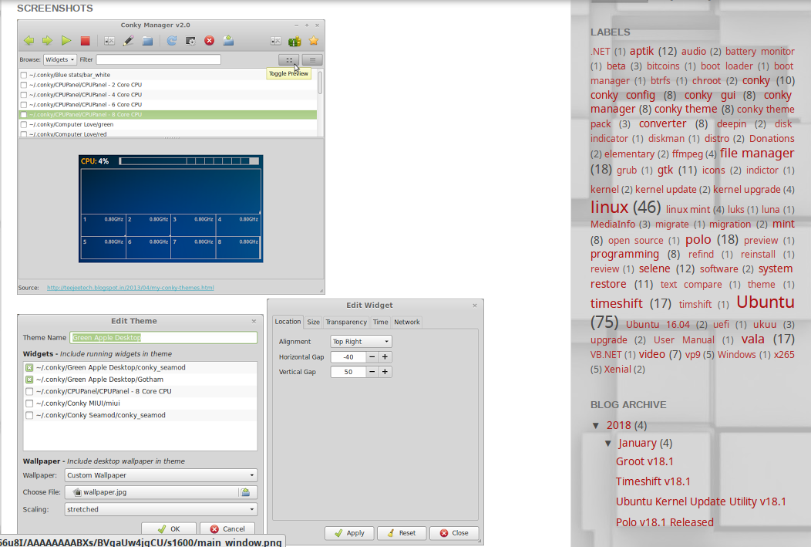Screen dimensions: 811x547
Task: Uncheck Green Apple Desktop/Gotham in Edit Theme
Action: pyautogui.click(x=29, y=380)
